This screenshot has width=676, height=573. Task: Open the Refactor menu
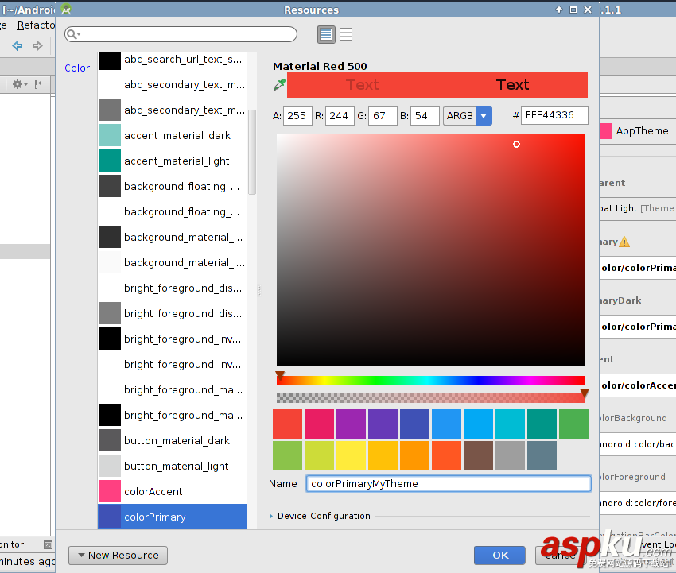[x=35, y=25]
